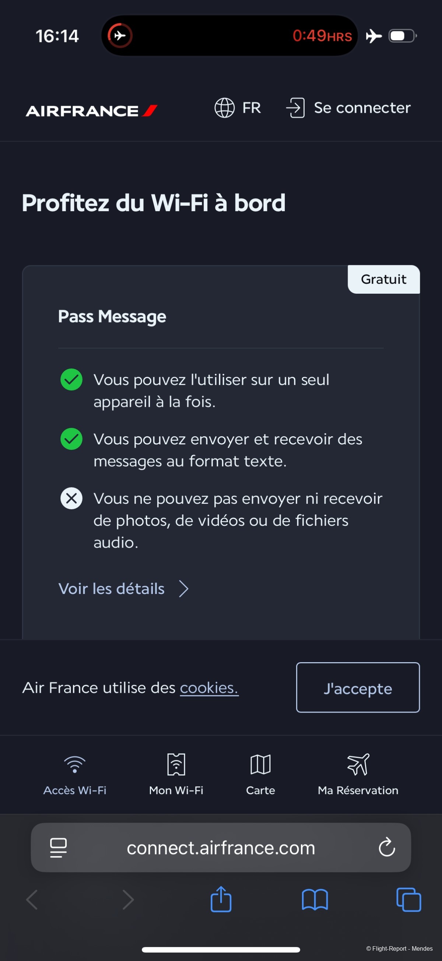Screen dimensions: 442x961
Task: Open the Mon Wi-Fi tab
Action: (x=176, y=775)
